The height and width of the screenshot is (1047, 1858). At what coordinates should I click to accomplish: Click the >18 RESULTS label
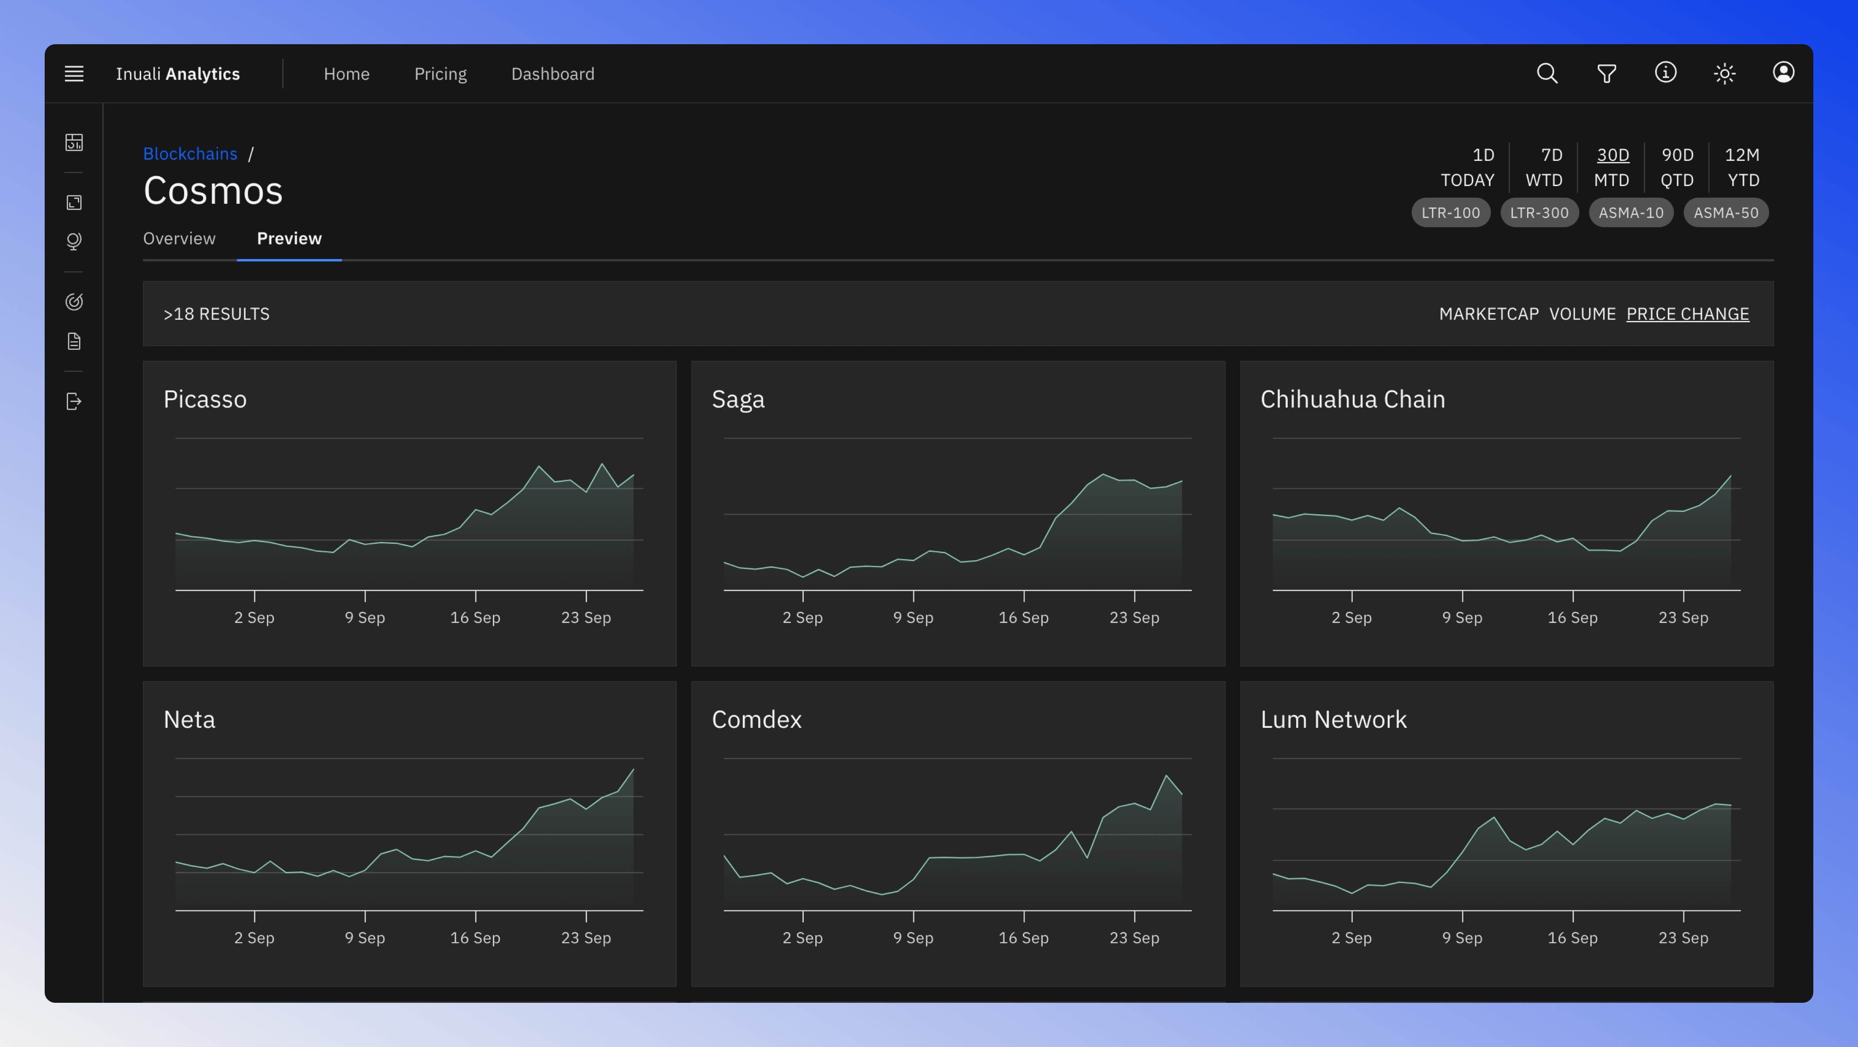[216, 313]
